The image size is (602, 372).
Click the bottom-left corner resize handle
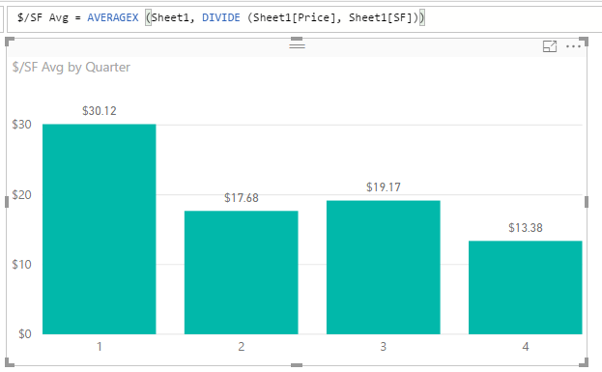(x=9, y=362)
